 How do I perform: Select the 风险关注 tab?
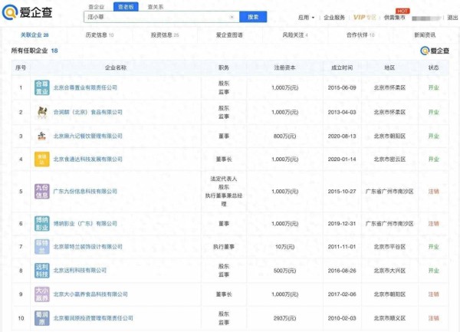coord(295,35)
